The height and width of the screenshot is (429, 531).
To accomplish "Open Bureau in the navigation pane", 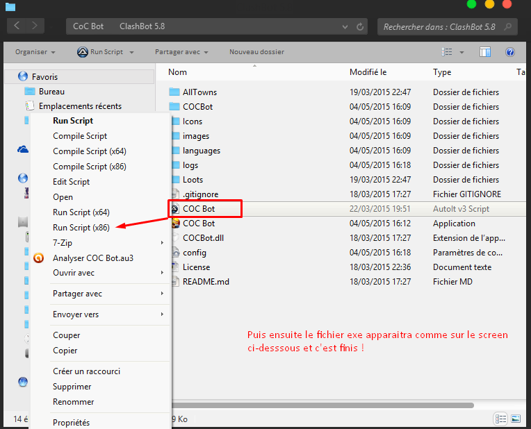I will pos(51,92).
